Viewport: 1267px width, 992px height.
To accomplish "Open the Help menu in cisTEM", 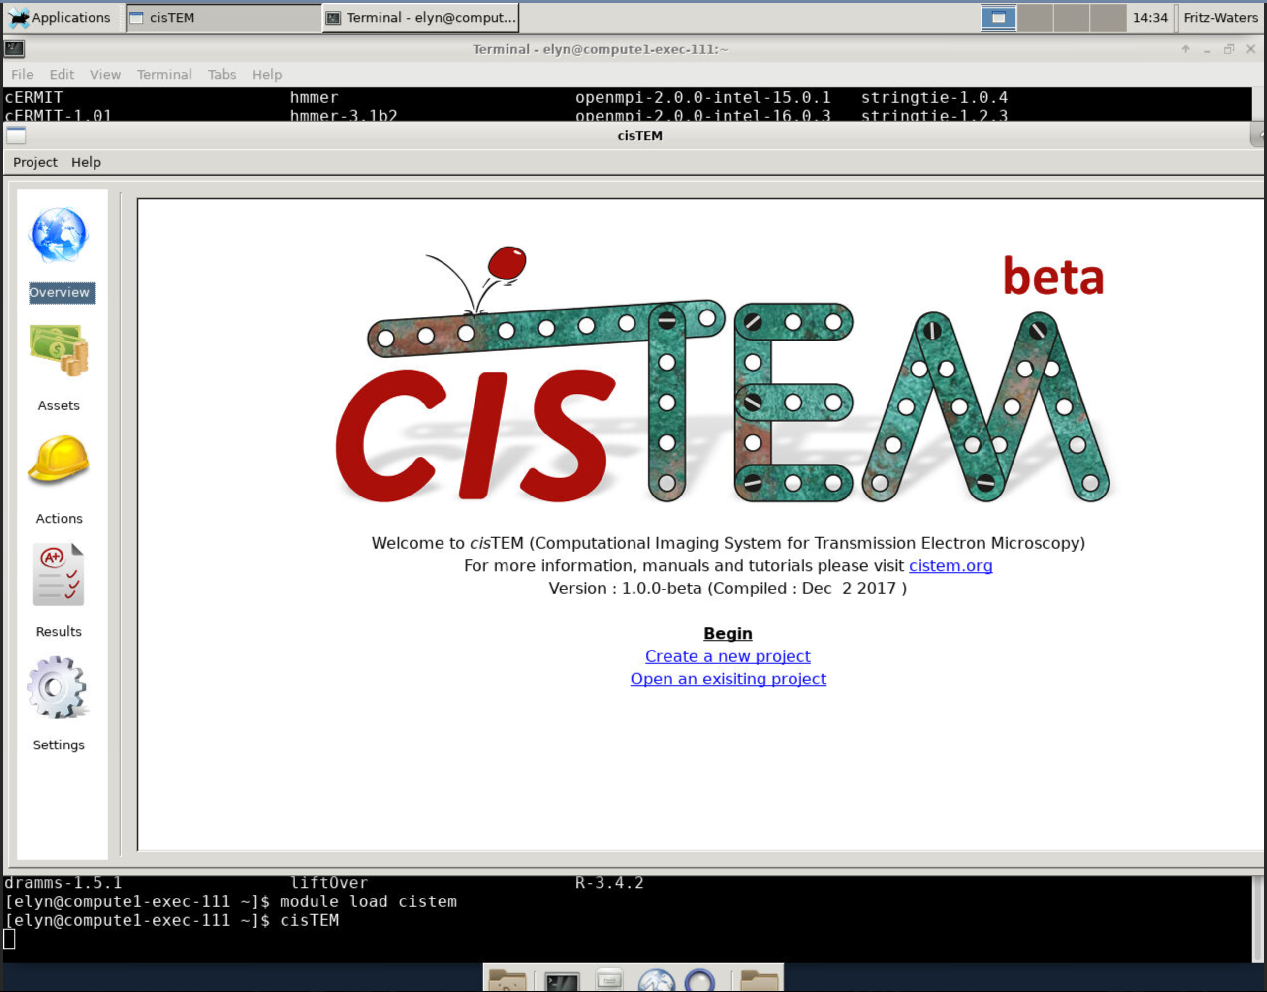I will (86, 162).
